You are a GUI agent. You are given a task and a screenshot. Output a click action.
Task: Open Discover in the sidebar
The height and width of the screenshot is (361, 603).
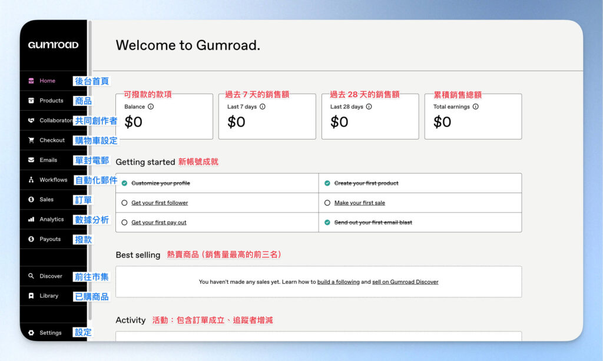click(x=54, y=276)
